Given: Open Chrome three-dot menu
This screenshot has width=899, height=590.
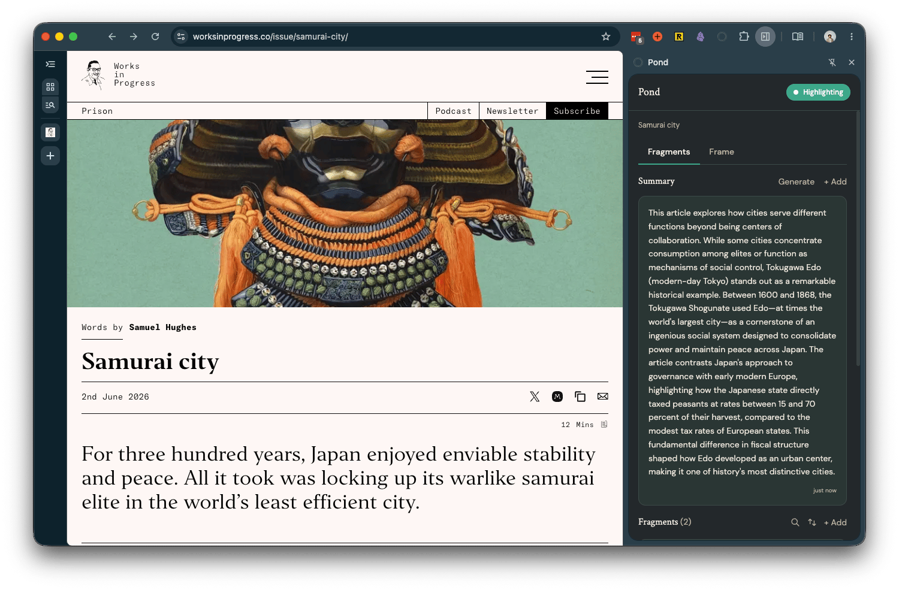Looking at the screenshot, I should (852, 37).
